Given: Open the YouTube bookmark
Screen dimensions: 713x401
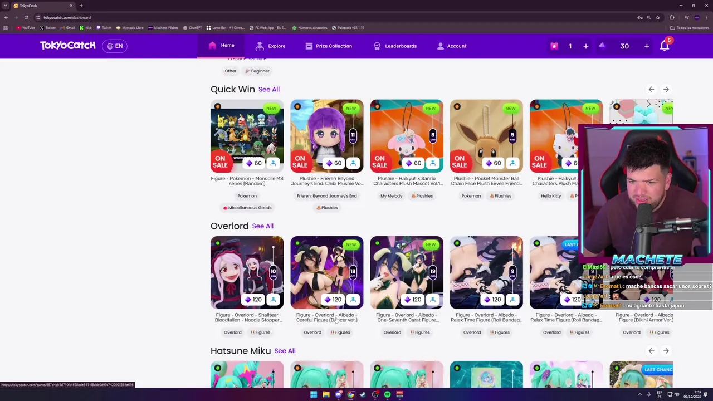Looking at the screenshot, I should pyautogui.click(x=26, y=28).
